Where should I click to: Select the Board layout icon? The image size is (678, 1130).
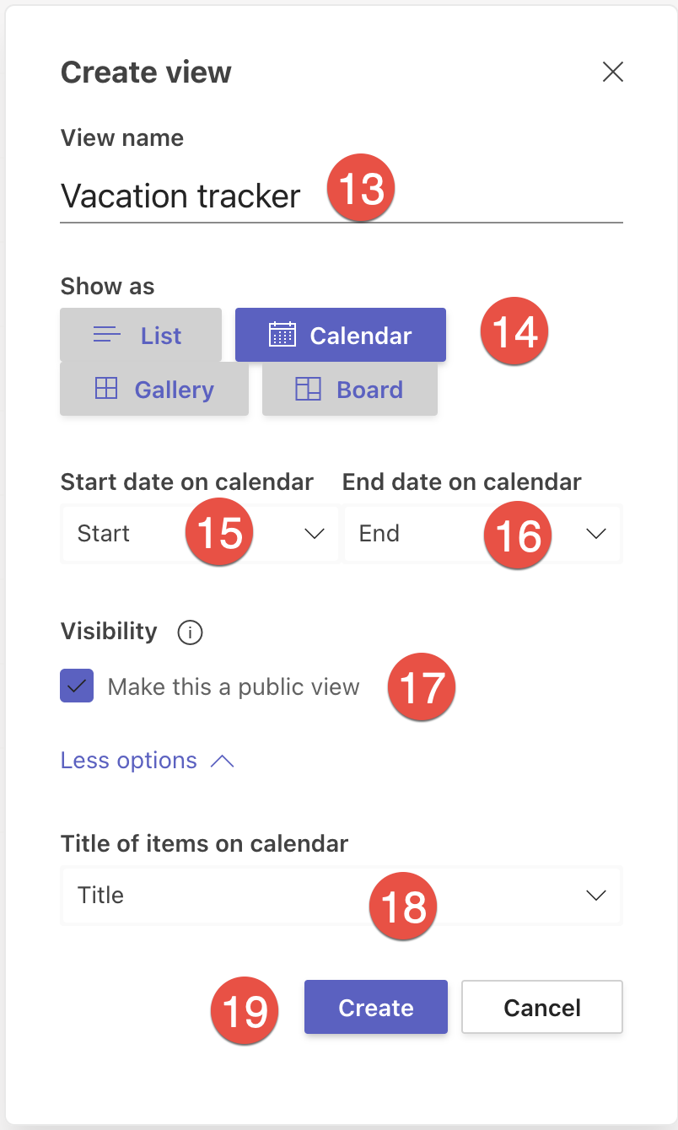[308, 389]
